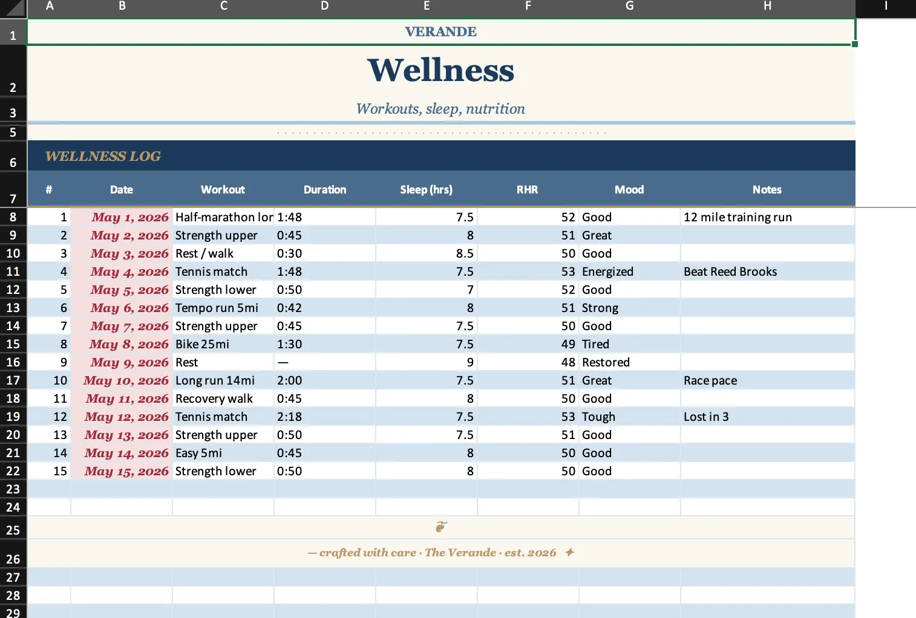Select column G header

click(629, 7)
